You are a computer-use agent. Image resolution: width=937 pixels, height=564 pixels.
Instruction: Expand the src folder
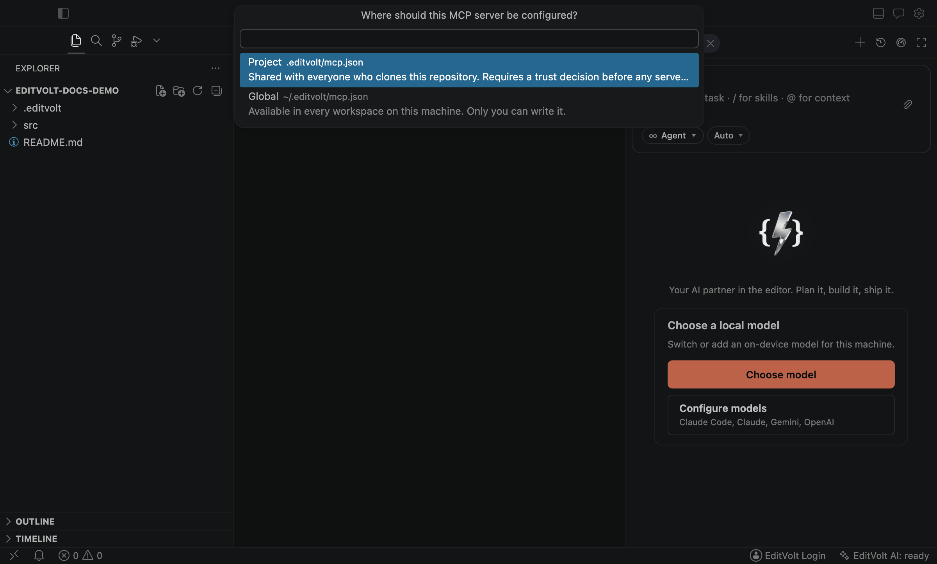coord(14,125)
